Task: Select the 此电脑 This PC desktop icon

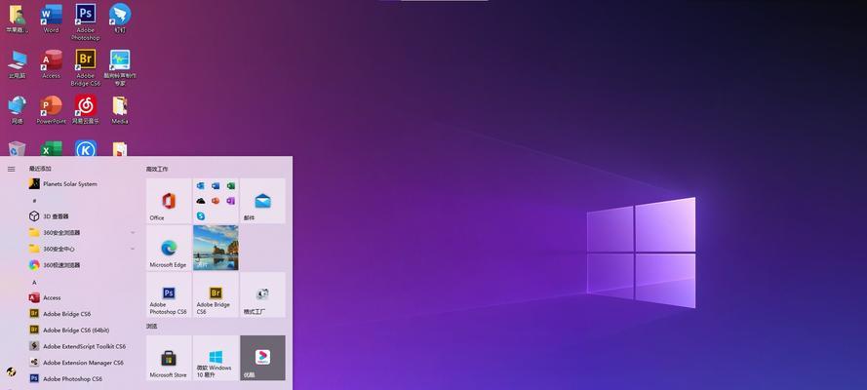Action: (18, 64)
